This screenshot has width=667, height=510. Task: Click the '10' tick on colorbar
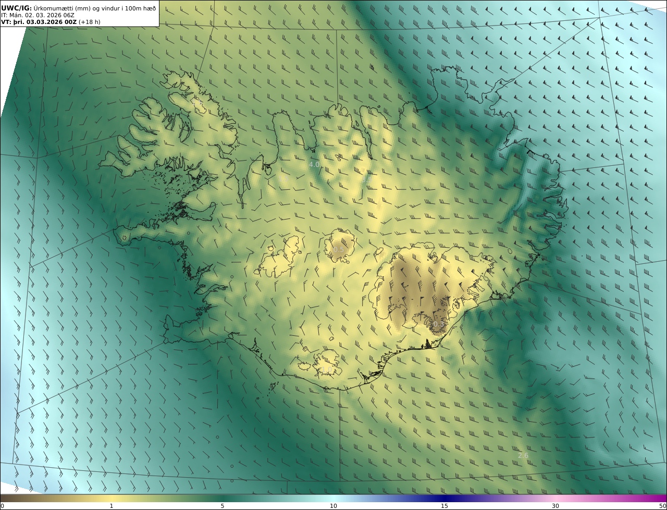[x=333, y=506]
